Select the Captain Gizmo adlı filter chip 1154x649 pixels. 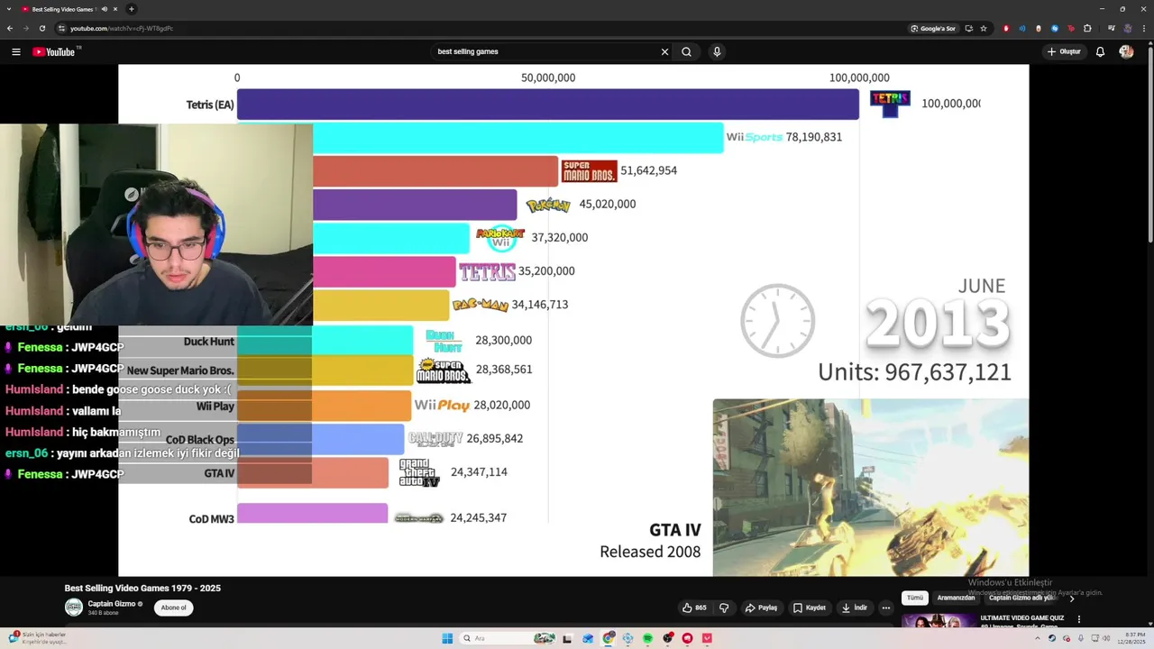pyautogui.click(x=1023, y=598)
